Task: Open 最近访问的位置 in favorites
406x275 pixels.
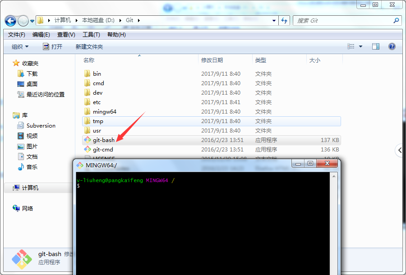Action: 41,94
